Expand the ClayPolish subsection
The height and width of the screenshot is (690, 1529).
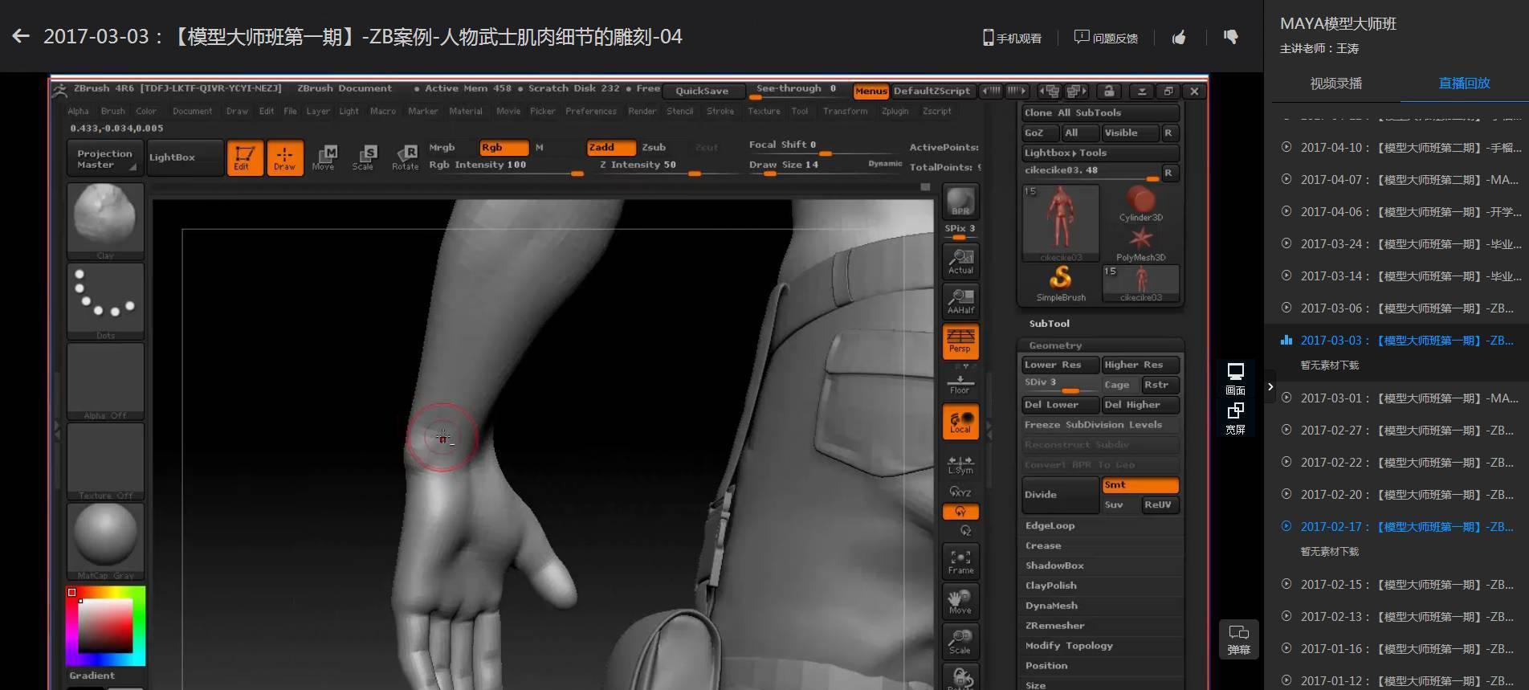(x=1050, y=586)
